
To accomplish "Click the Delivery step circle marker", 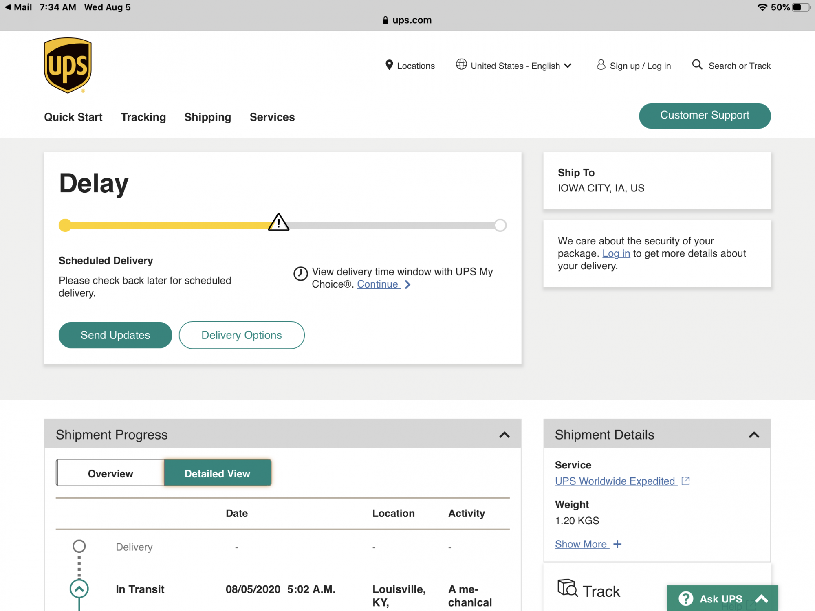I will coord(79,546).
